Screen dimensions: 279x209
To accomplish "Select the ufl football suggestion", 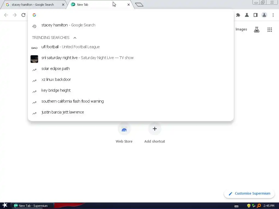I will pos(131,47).
